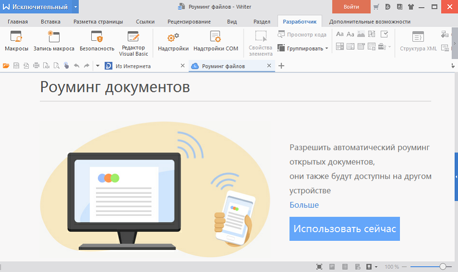Redo action arrow
458x272 pixels.
tap(87, 66)
